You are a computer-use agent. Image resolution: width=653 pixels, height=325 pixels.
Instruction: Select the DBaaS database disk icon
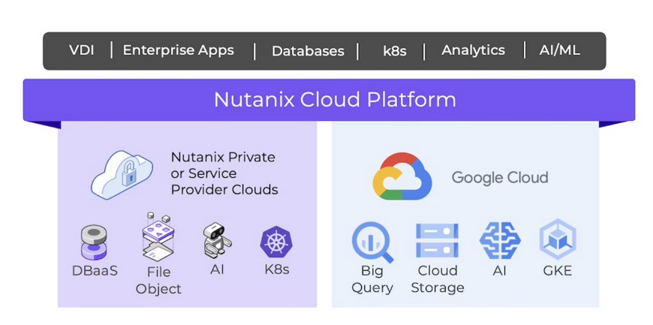(x=94, y=242)
